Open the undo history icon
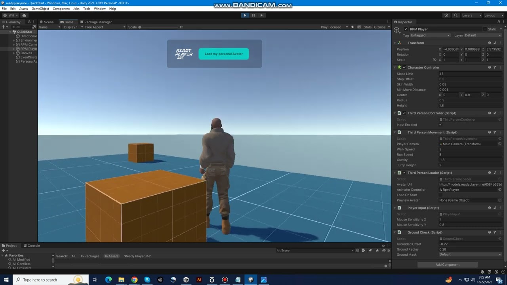507x285 pixels. pyautogui.click(x=446, y=15)
